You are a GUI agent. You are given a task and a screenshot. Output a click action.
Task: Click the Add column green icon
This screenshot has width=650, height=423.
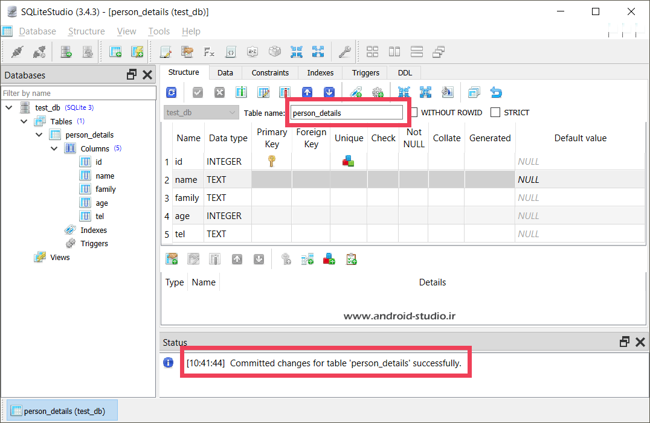[241, 92]
